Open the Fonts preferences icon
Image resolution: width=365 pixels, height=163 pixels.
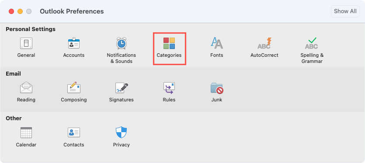[x=217, y=43]
